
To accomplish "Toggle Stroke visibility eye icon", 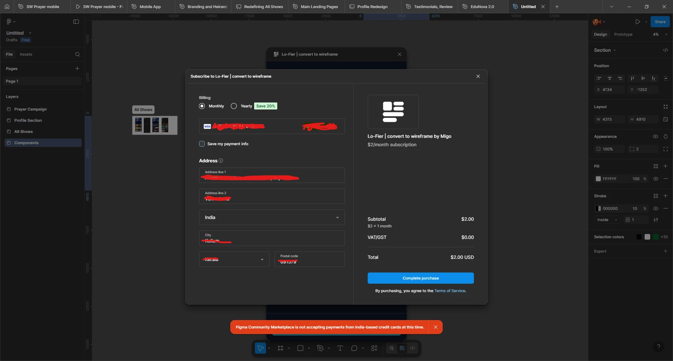I will (655, 208).
